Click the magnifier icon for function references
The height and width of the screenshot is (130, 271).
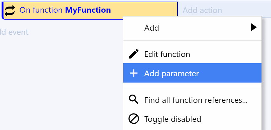coord(134,99)
